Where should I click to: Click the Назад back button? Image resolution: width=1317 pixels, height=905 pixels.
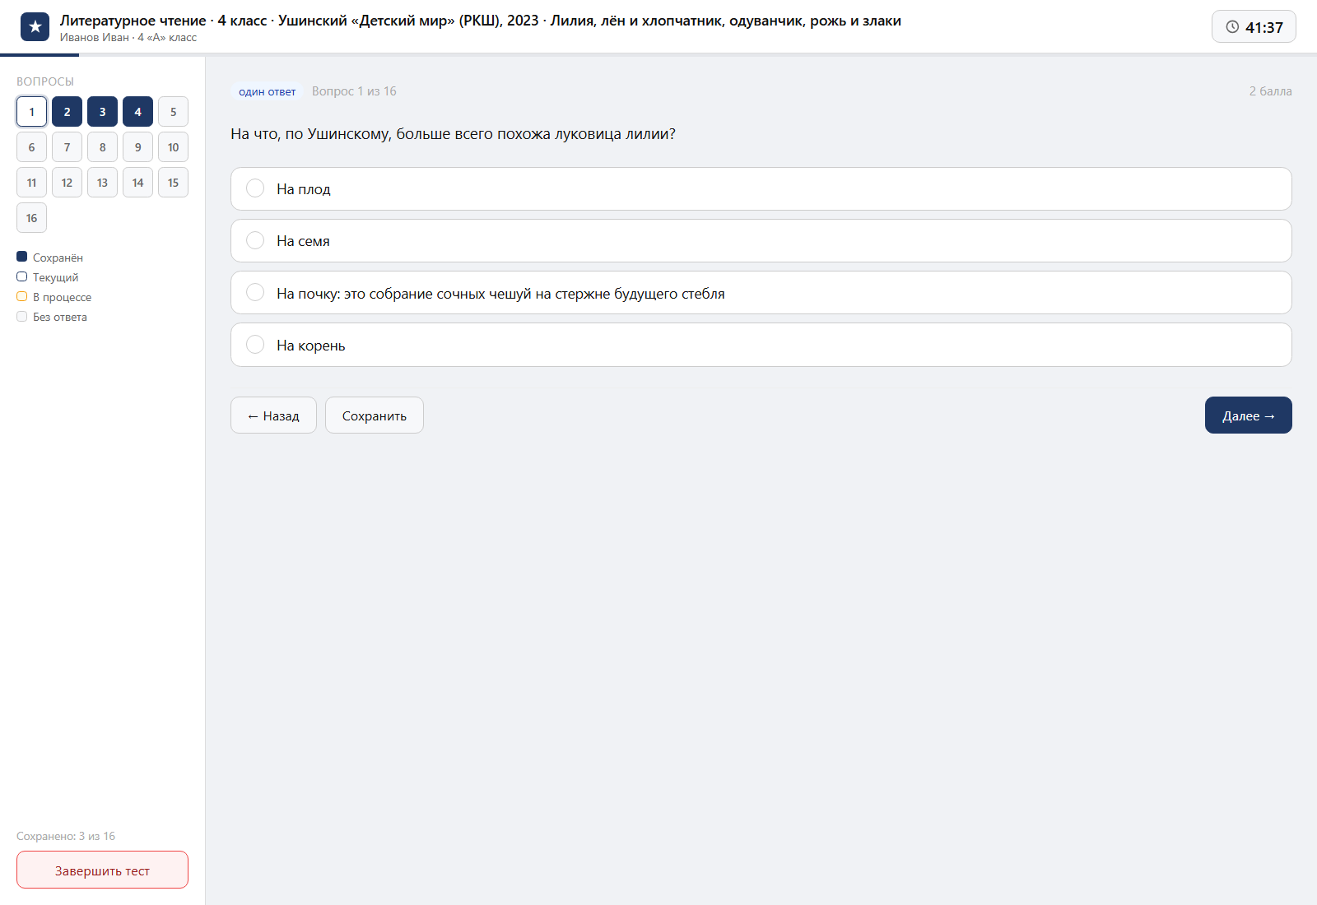(273, 415)
